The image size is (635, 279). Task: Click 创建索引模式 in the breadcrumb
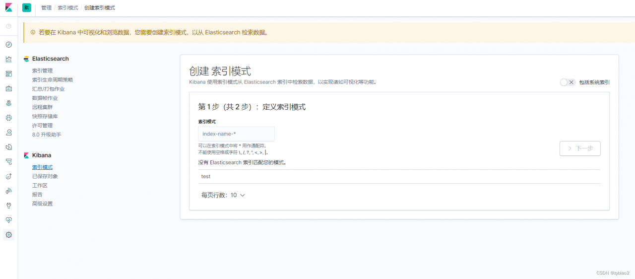pos(100,8)
